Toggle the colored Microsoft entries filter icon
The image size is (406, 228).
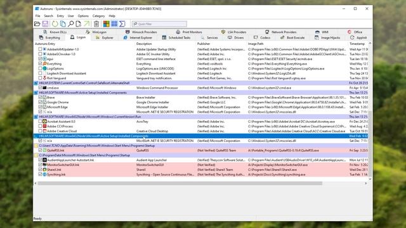(x=106, y=24)
